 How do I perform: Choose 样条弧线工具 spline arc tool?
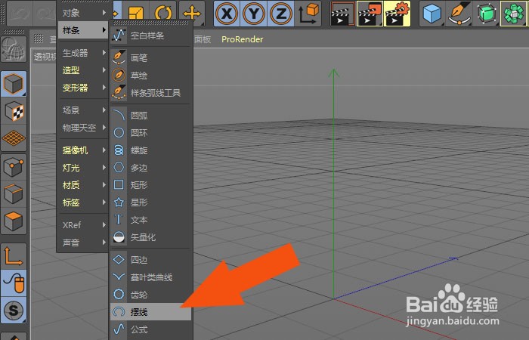(x=151, y=93)
